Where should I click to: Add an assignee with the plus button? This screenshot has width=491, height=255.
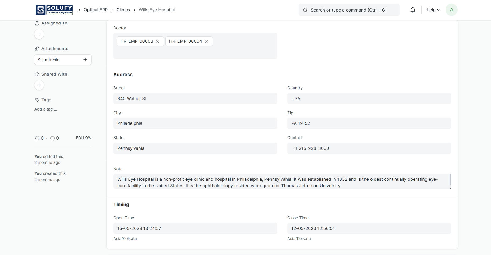pyautogui.click(x=39, y=34)
